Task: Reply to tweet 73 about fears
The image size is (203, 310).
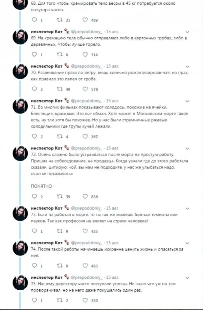Action: click(x=33, y=231)
